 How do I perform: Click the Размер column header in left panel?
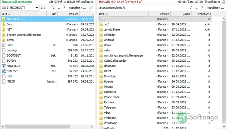(69, 14)
